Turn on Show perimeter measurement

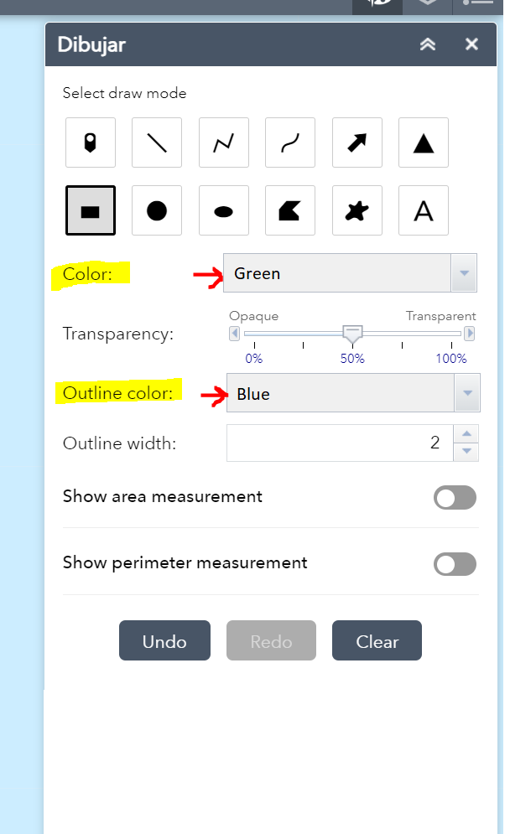(455, 564)
